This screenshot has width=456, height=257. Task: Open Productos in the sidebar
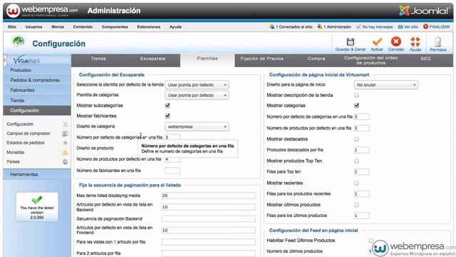click(x=37, y=70)
